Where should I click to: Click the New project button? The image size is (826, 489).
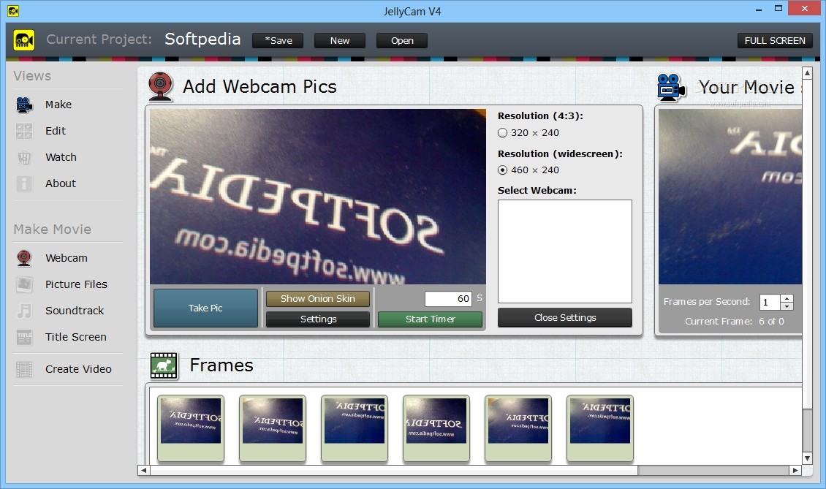click(x=340, y=41)
